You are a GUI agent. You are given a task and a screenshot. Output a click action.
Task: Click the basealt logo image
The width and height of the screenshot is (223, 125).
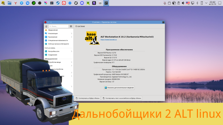click(x=92, y=38)
